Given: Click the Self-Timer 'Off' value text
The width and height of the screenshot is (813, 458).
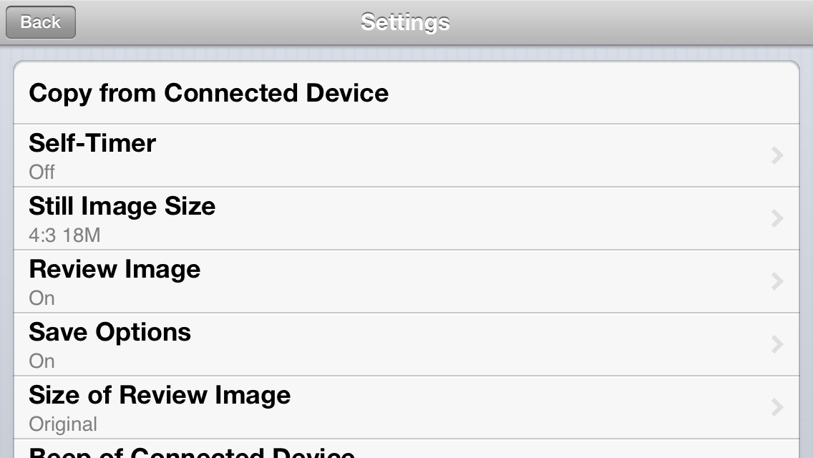Looking at the screenshot, I should 42,172.
